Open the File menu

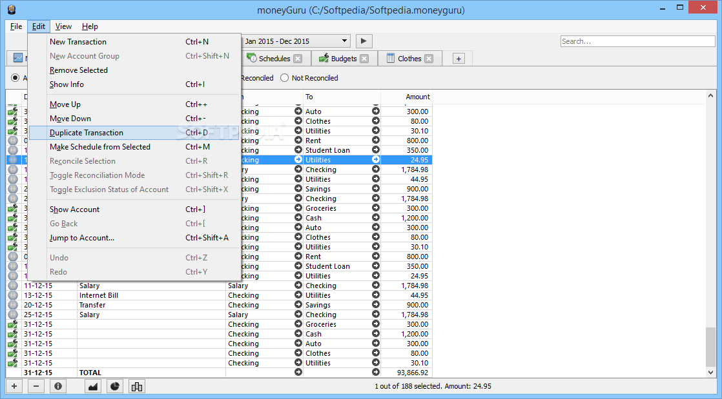click(16, 26)
